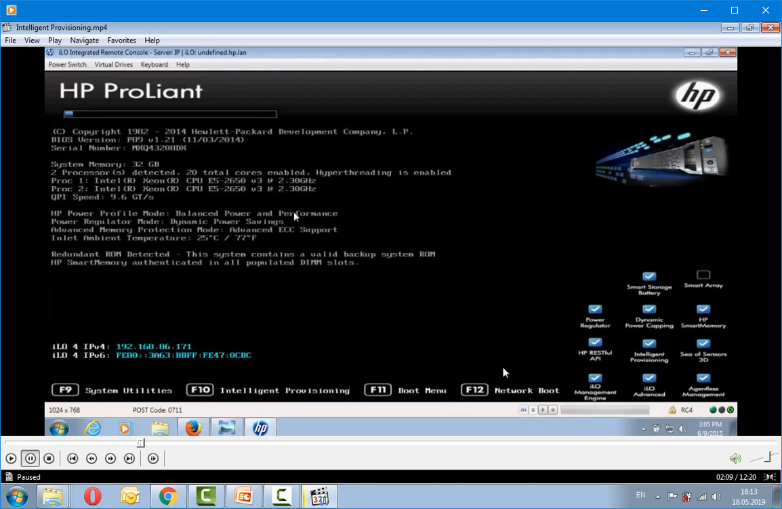This screenshot has width=782, height=509.
Task: Open the Keyboard menu in iLO console
Action: (x=154, y=65)
